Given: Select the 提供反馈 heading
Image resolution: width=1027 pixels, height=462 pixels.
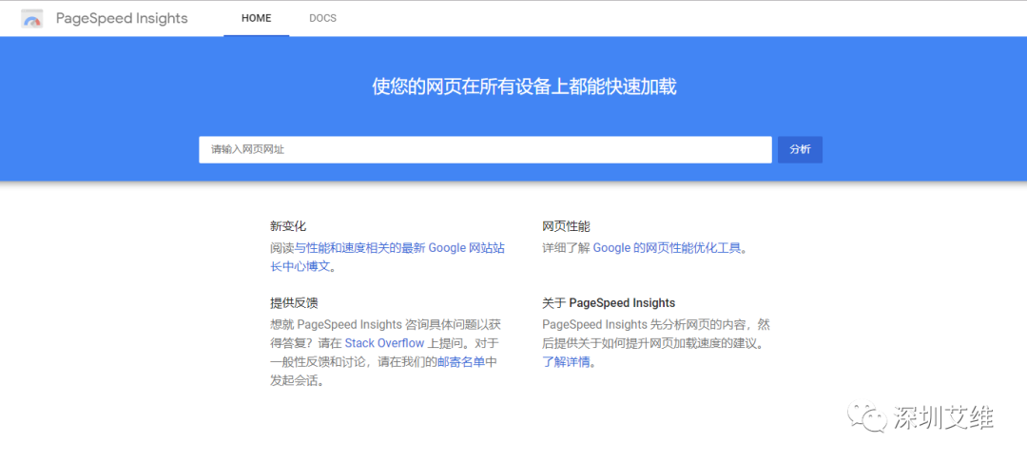Looking at the screenshot, I should click(294, 303).
